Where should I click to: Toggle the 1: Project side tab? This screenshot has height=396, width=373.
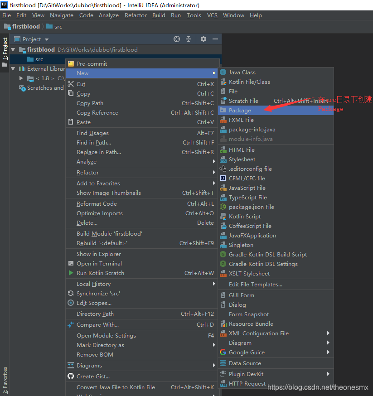(5, 52)
